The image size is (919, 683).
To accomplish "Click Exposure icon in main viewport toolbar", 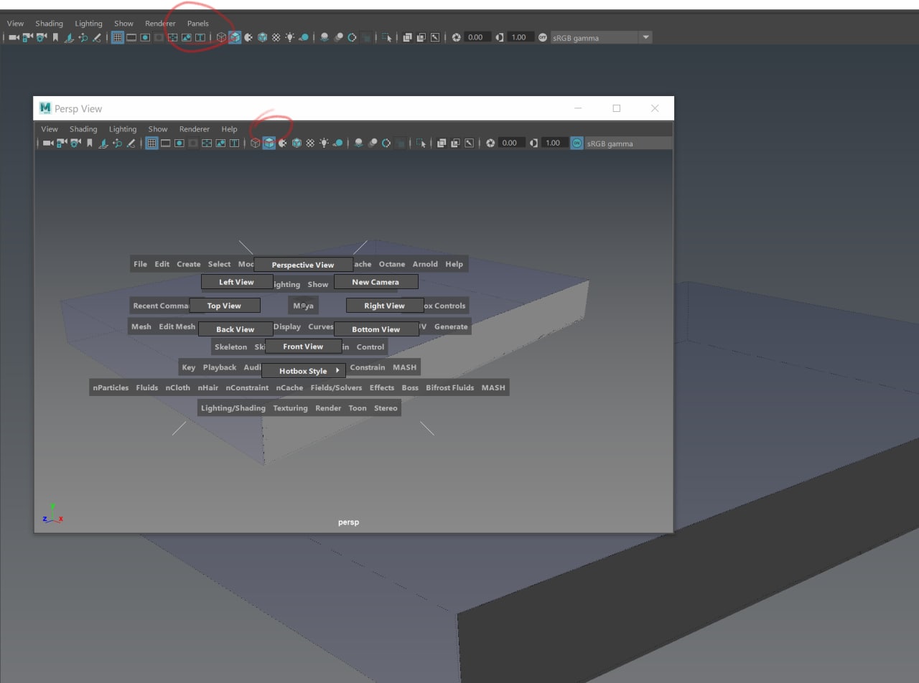I will coord(456,37).
